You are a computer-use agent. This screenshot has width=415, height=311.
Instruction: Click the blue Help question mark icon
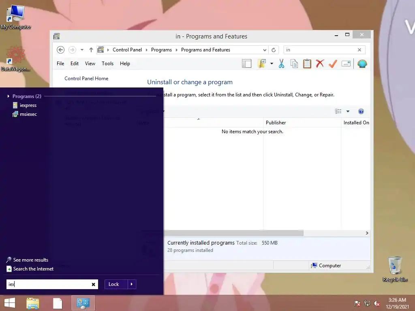pyautogui.click(x=361, y=111)
